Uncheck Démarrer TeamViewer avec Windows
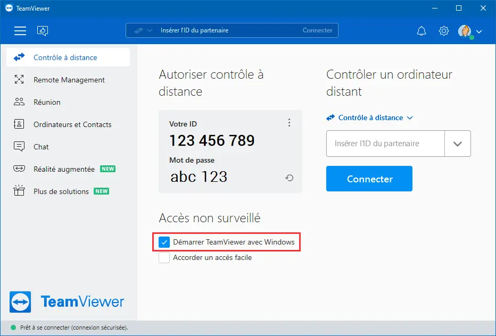The width and height of the screenshot is (496, 336). pyautogui.click(x=164, y=242)
